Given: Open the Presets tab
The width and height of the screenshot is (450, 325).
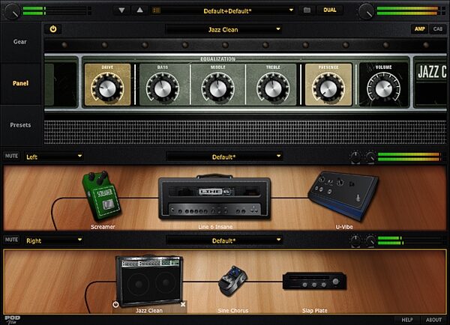Looking at the screenshot, I should 20,125.
